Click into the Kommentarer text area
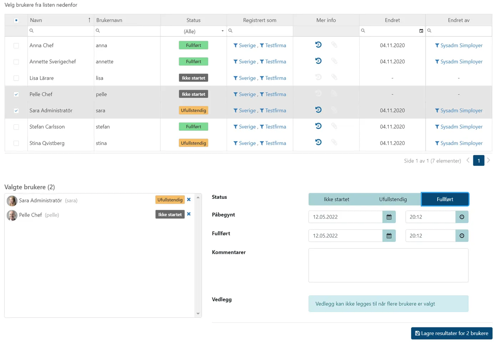 (x=388, y=265)
